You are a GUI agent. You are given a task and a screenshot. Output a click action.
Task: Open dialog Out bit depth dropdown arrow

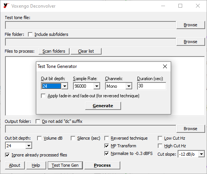tap(65, 86)
